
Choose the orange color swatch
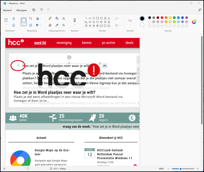[166, 18]
